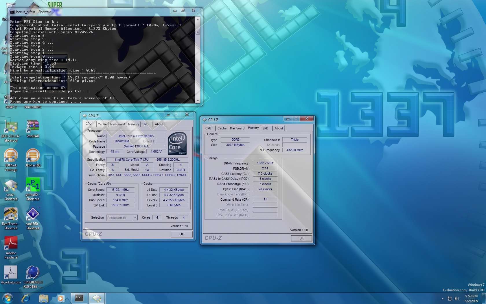486x304 pixels.
Task: Maximize the hexus_pifast console window
Action: [x=183, y=10]
